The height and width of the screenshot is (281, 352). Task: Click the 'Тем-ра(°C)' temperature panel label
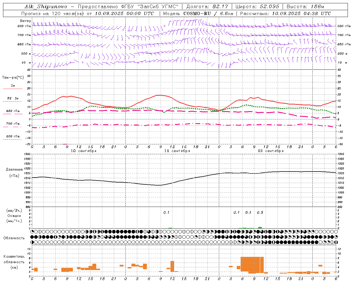tap(13, 78)
